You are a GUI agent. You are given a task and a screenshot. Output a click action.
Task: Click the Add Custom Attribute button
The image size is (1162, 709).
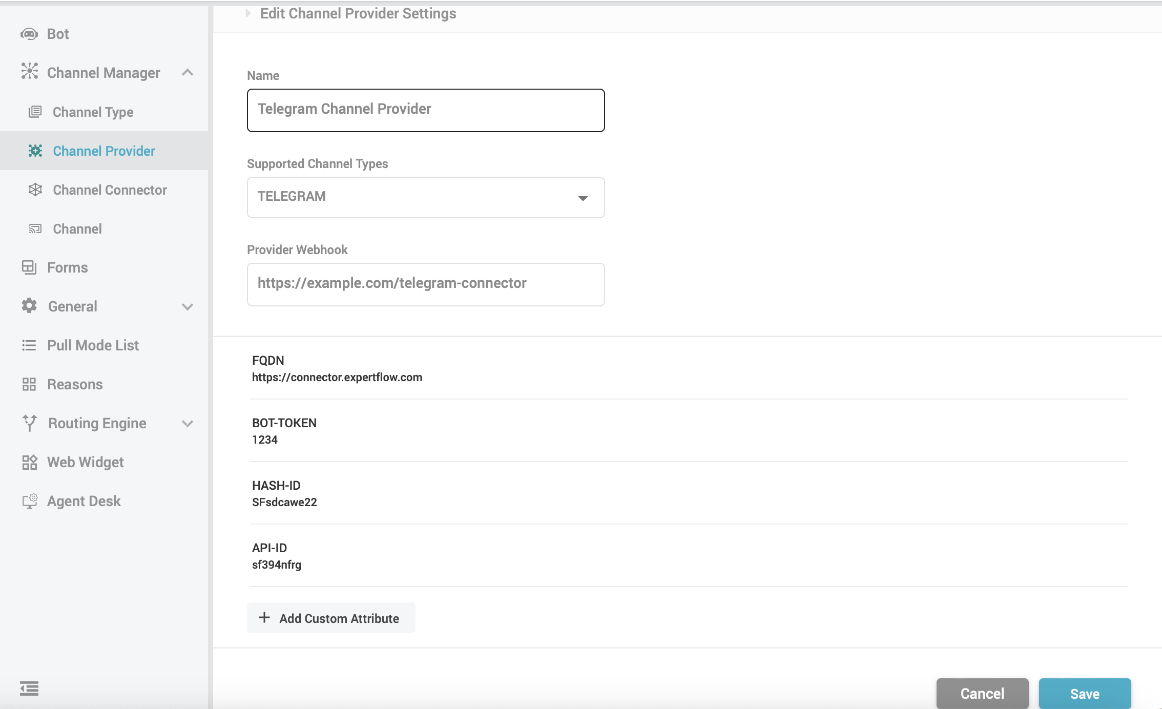click(x=330, y=618)
